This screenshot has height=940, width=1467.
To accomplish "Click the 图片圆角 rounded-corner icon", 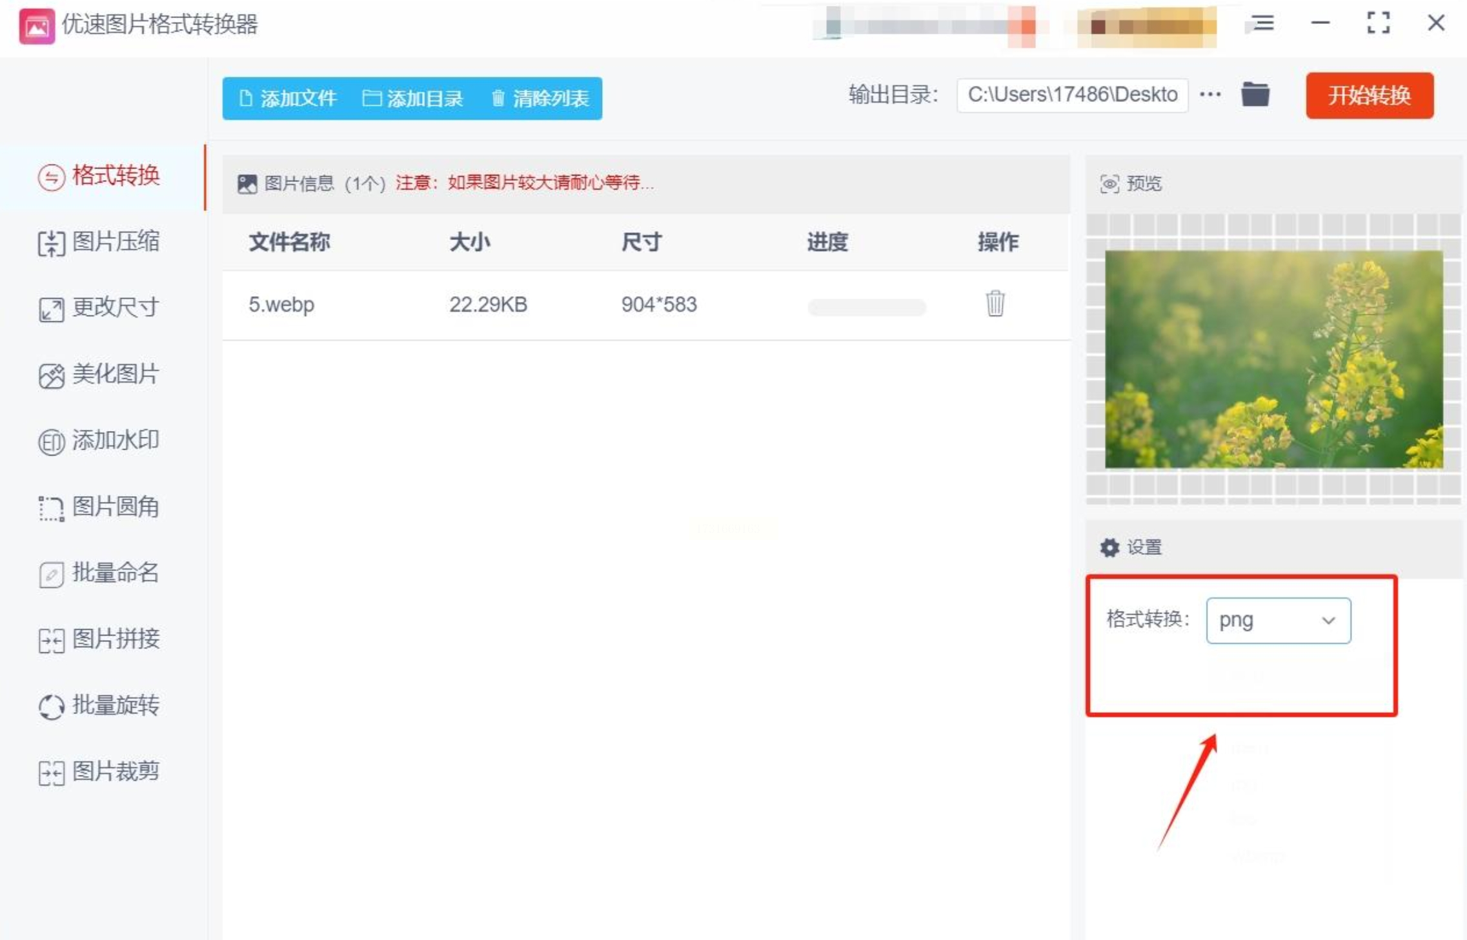I will tap(51, 509).
